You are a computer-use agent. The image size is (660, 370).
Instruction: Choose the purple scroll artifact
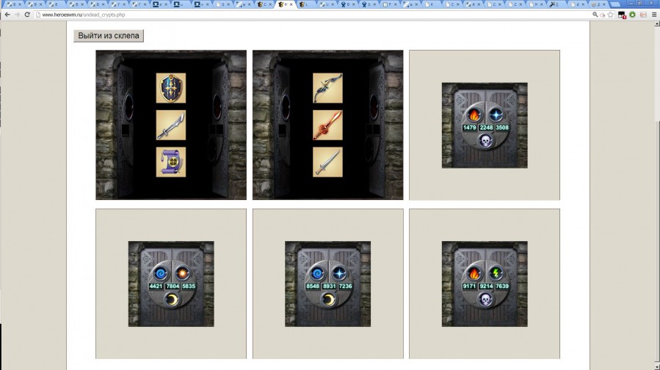click(x=171, y=162)
